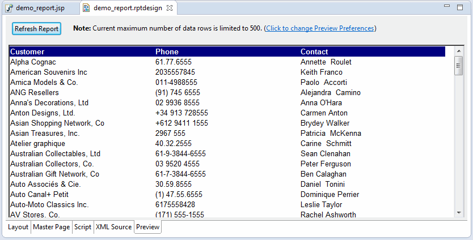Click the Refresh Report button
Viewport: 473px width, 240px height.
click(36, 29)
